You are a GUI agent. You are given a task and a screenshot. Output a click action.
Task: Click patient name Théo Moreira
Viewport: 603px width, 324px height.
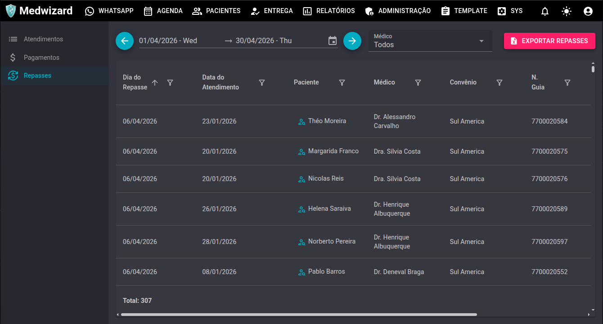point(327,121)
